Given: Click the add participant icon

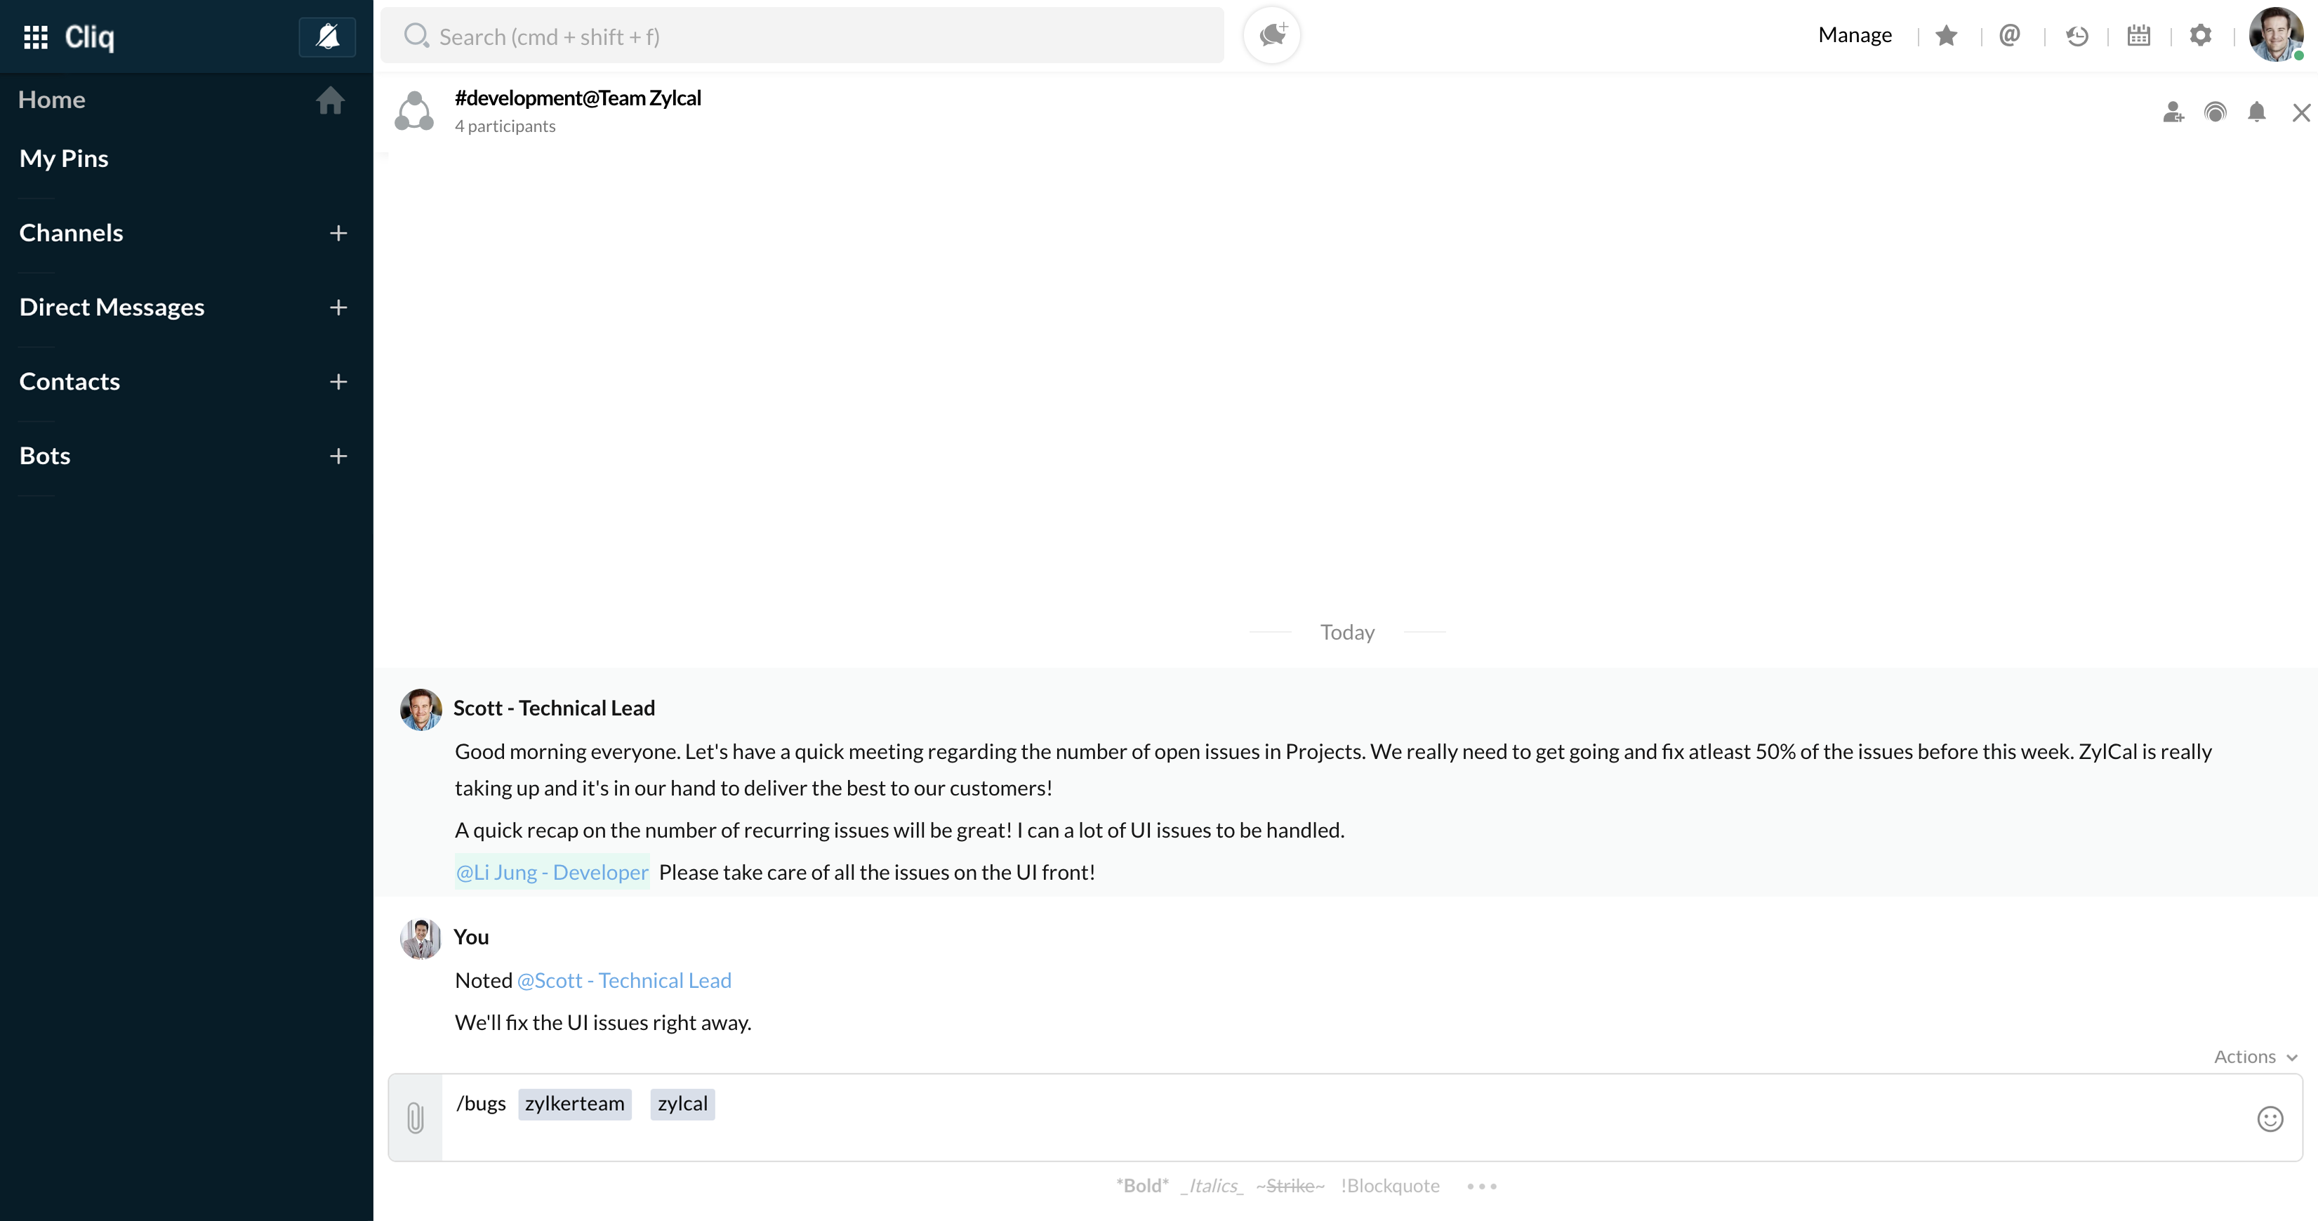Looking at the screenshot, I should click(2174, 110).
